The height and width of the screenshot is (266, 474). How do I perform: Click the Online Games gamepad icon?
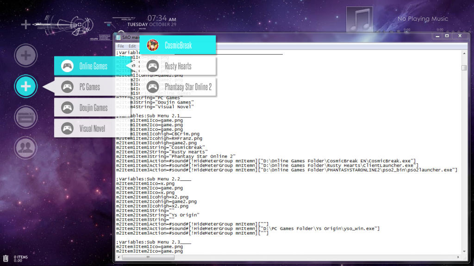[x=67, y=66]
